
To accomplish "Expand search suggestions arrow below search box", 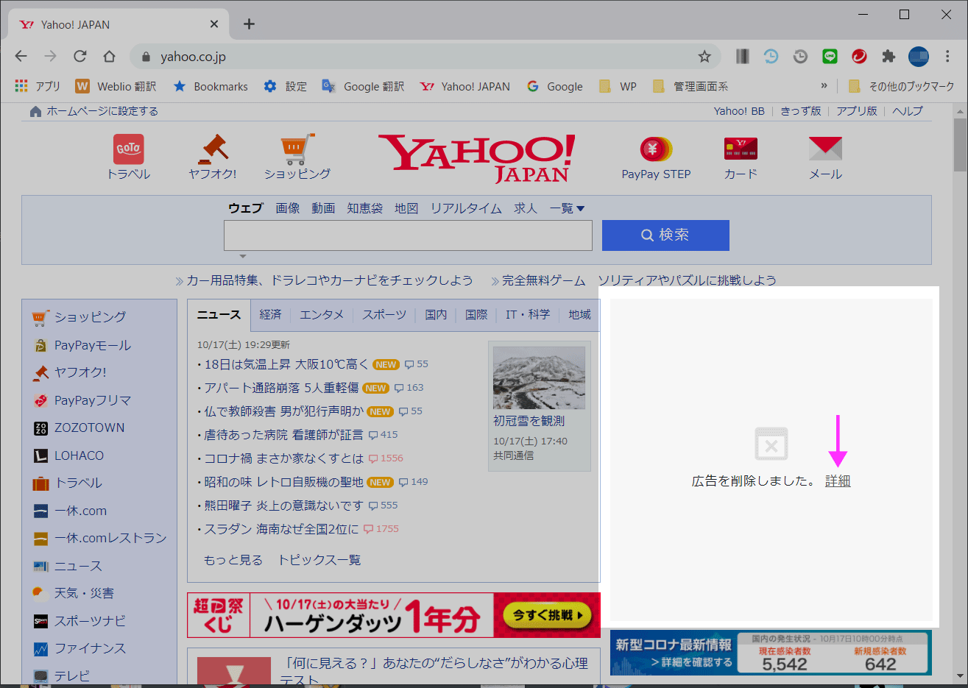I will click(243, 256).
